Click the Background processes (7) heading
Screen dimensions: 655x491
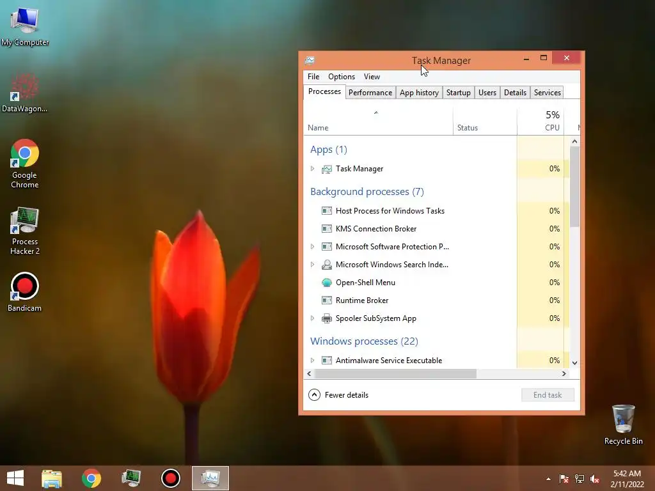pyautogui.click(x=367, y=192)
